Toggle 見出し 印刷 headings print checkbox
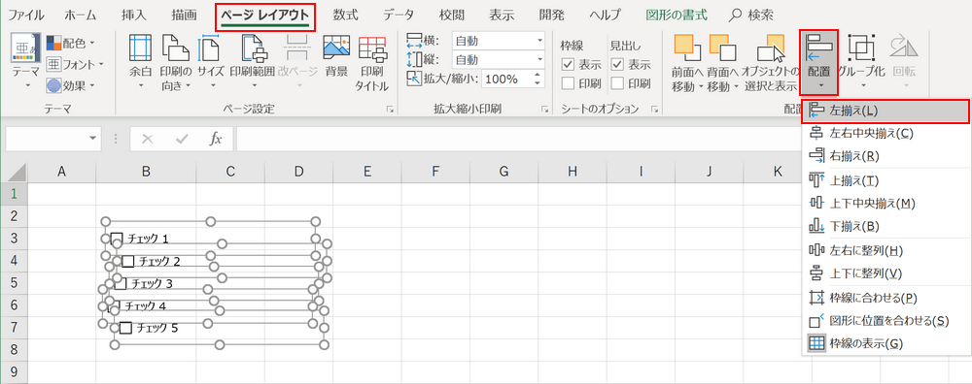 click(617, 82)
